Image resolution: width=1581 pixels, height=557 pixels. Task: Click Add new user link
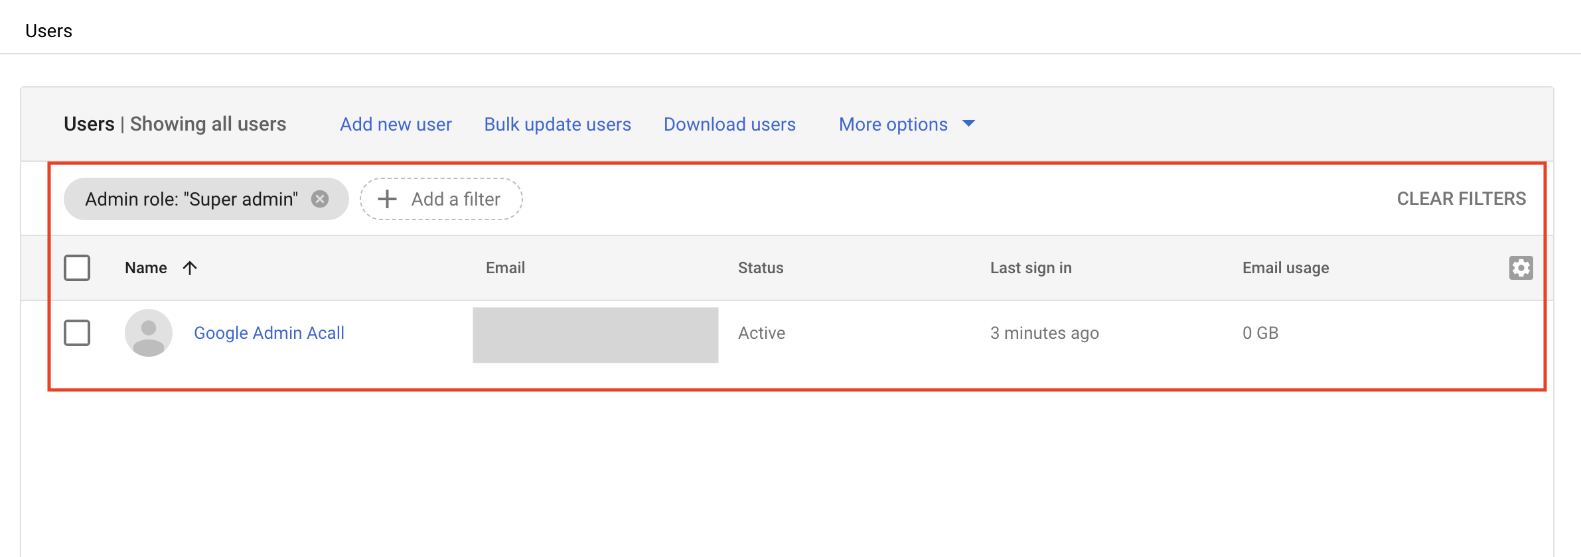[x=396, y=125]
